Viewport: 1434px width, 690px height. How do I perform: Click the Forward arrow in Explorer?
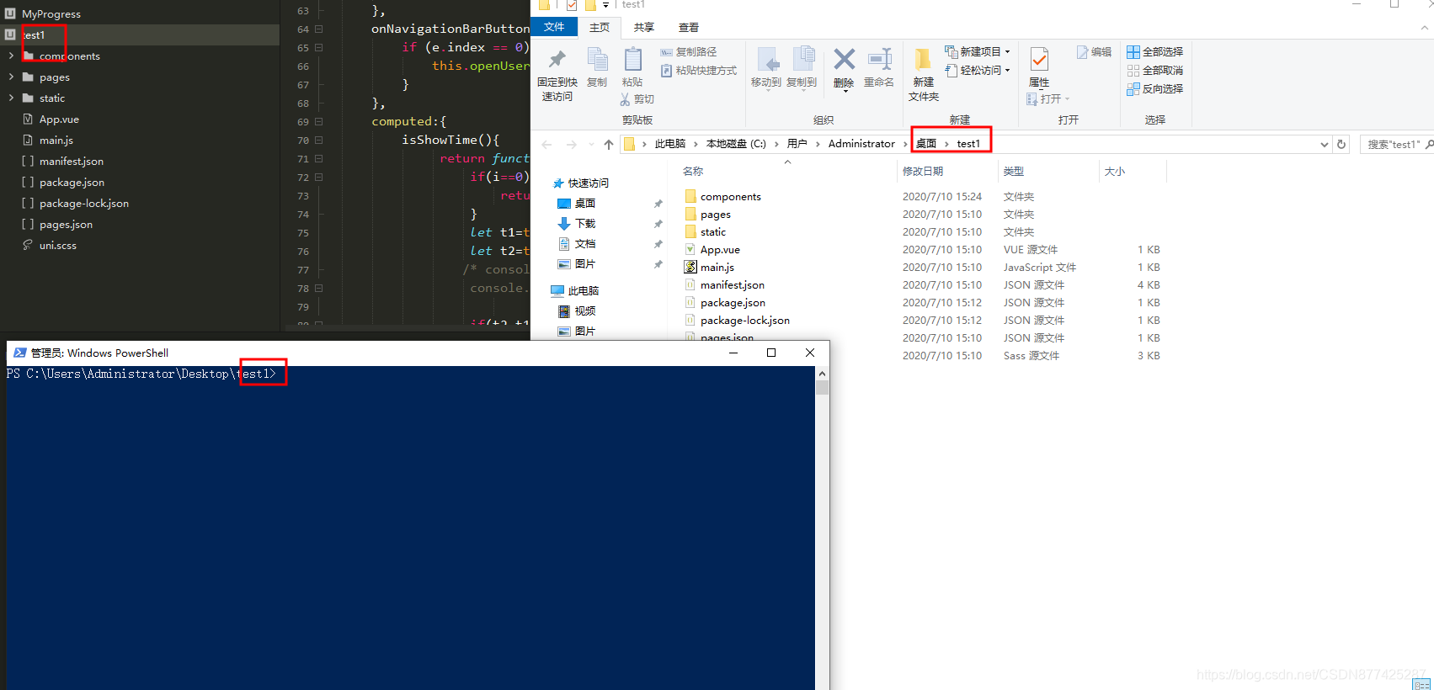(572, 145)
